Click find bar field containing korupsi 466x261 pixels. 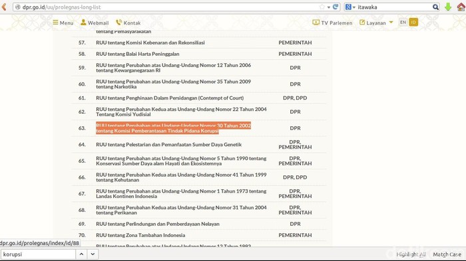38,254
